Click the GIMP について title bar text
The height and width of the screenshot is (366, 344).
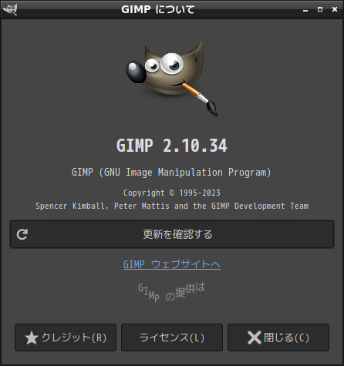point(158,9)
